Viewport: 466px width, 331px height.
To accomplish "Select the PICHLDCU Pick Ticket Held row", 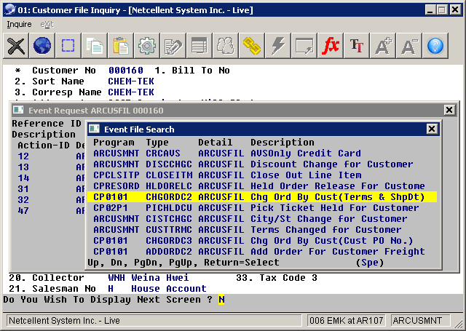I will pos(261,208).
